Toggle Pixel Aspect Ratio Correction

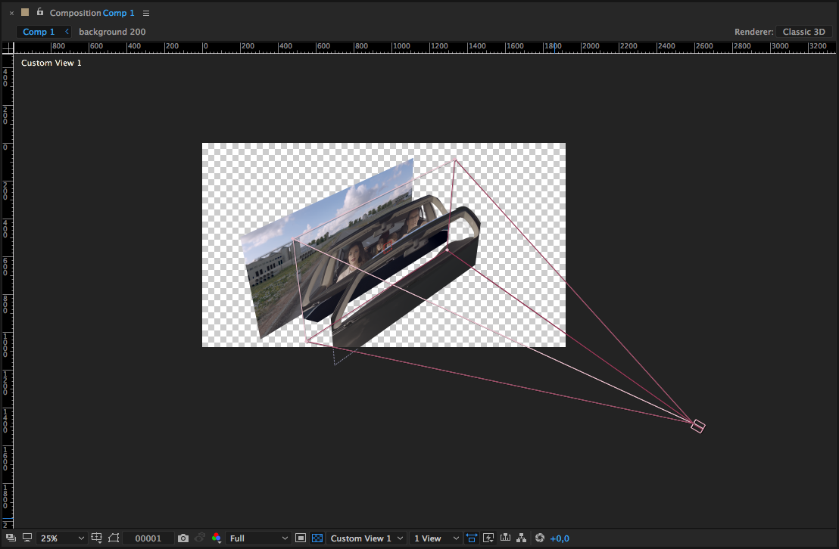[472, 538]
